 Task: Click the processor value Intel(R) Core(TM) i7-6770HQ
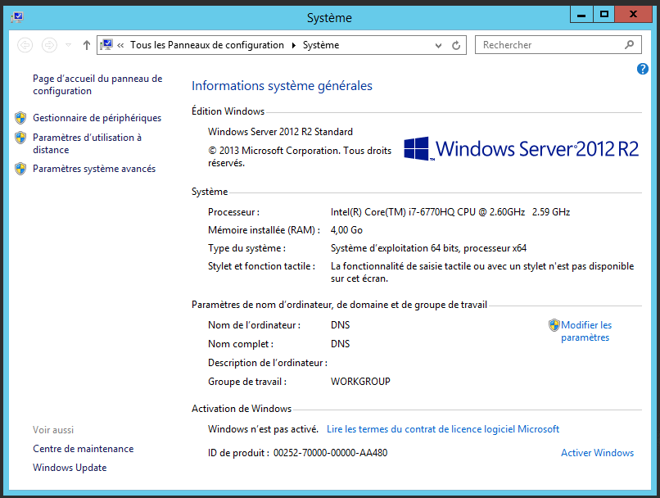tap(427, 212)
